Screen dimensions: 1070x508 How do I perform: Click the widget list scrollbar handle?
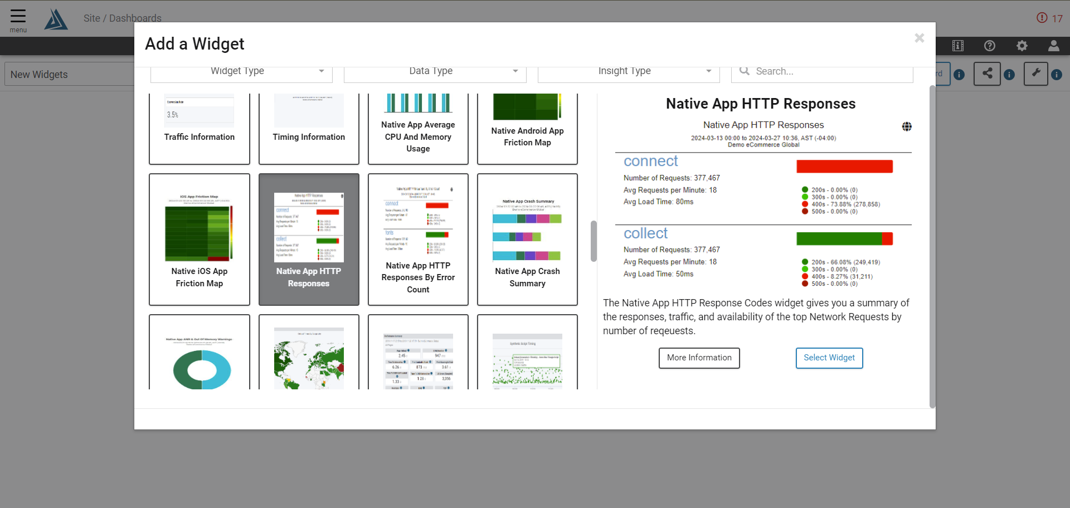point(594,241)
